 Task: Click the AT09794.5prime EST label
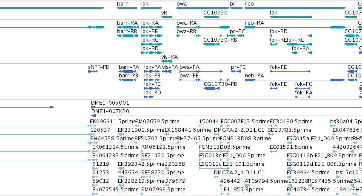[266, 181]
